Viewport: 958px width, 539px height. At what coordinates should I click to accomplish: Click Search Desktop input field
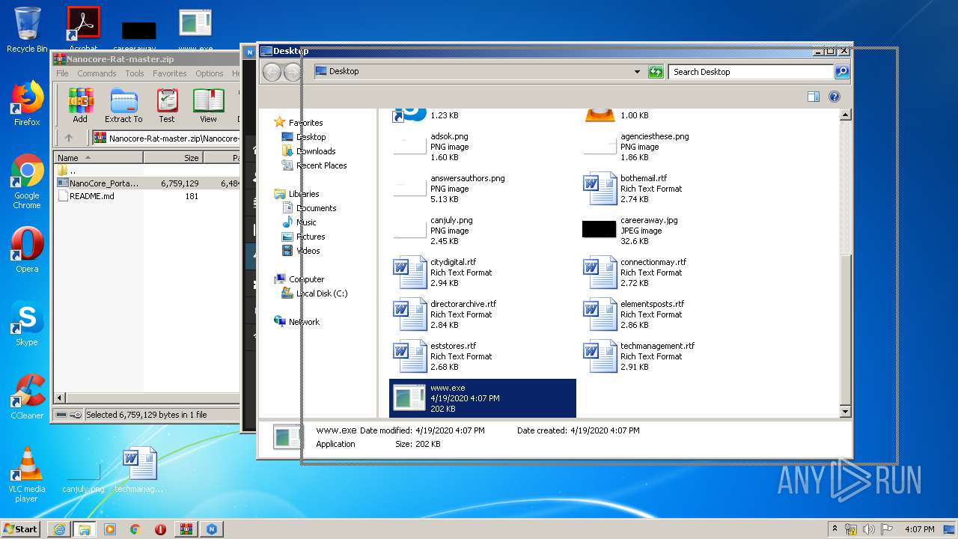(x=751, y=72)
